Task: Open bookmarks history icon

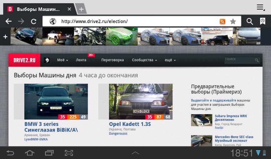Action: pos(263,21)
